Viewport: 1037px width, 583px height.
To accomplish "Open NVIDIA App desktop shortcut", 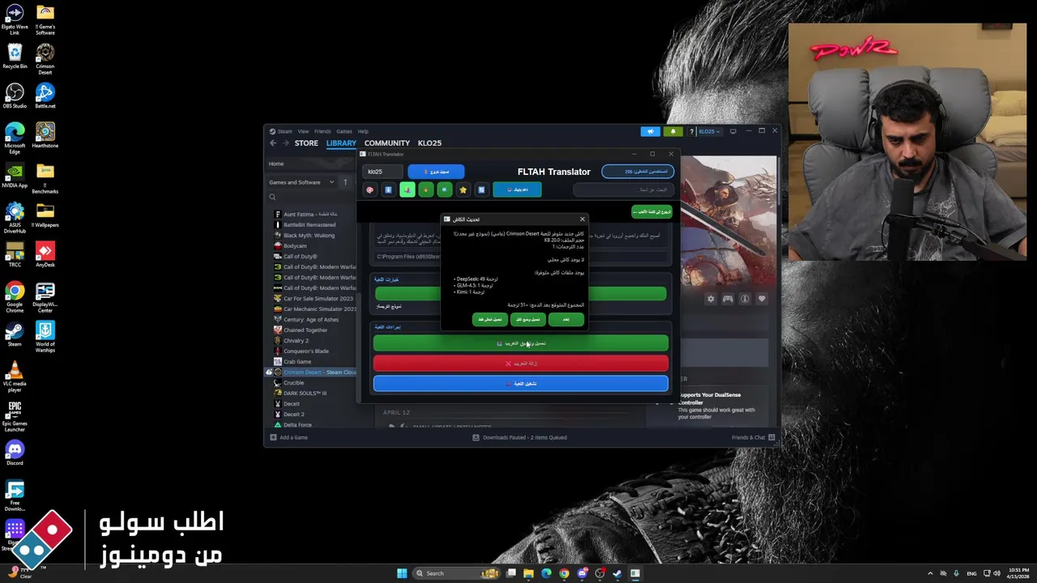I will 15,175.
